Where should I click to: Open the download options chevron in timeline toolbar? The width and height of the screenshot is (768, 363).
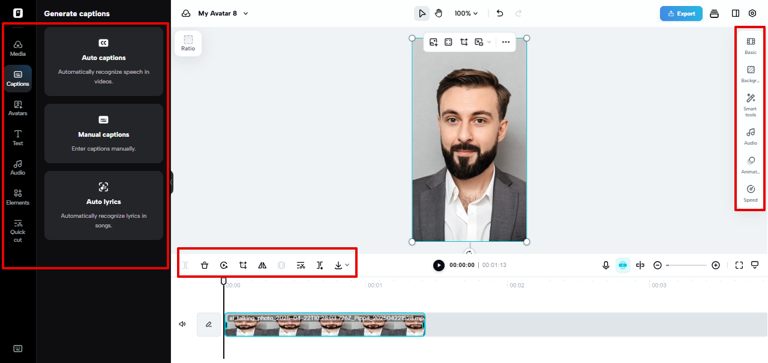pos(346,265)
